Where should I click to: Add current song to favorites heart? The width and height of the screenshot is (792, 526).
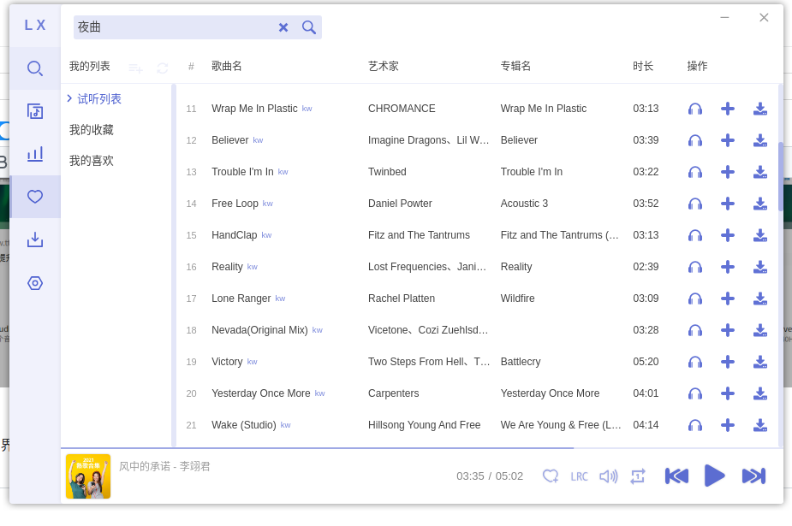click(550, 476)
